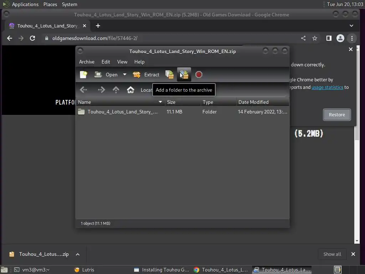
Task: Click the 14 February 2022 date cell
Action: pos(263,112)
